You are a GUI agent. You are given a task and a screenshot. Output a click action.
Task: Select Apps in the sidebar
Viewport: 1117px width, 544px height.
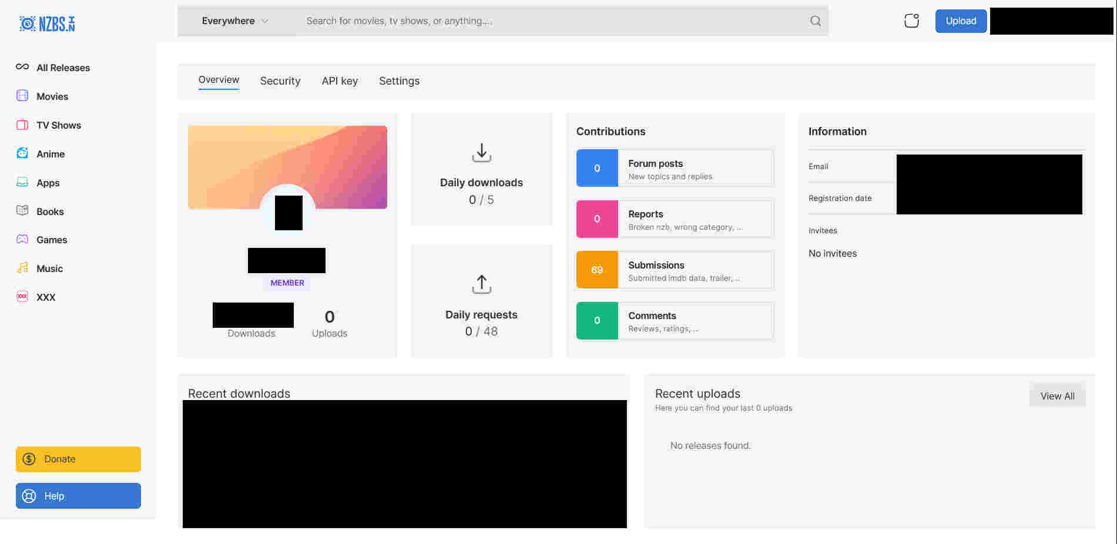pyautogui.click(x=48, y=183)
